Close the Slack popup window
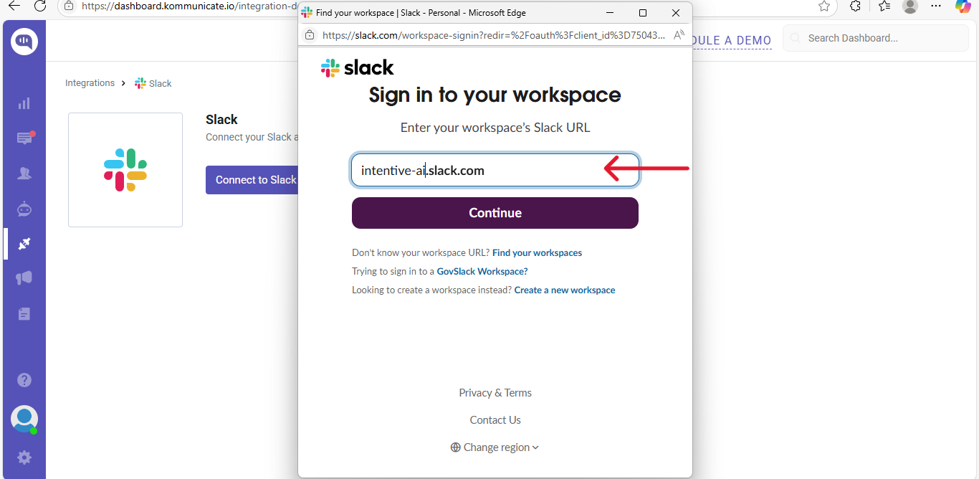Viewport: 979px width, 479px height. point(676,13)
